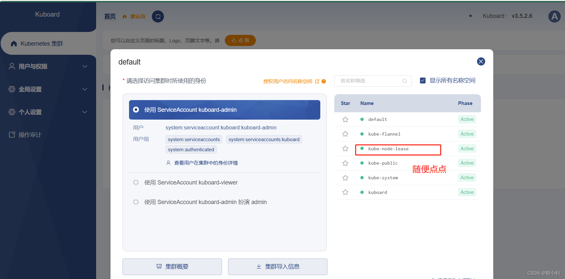Open Kubernetes 集群 sidebar item
Image resolution: width=565 pixels, height=279 pixels.
(x=48, y=43)
